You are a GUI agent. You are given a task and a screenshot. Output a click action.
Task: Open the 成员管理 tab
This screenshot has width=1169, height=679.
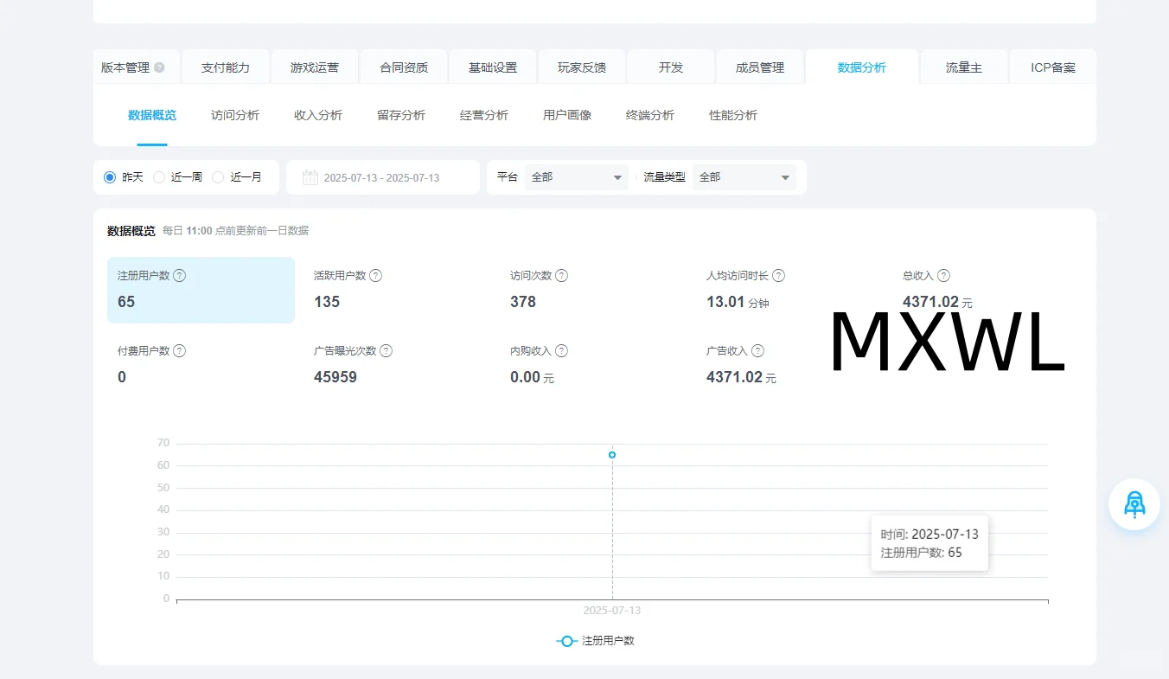pyautogui.click(x=760, y=67)
